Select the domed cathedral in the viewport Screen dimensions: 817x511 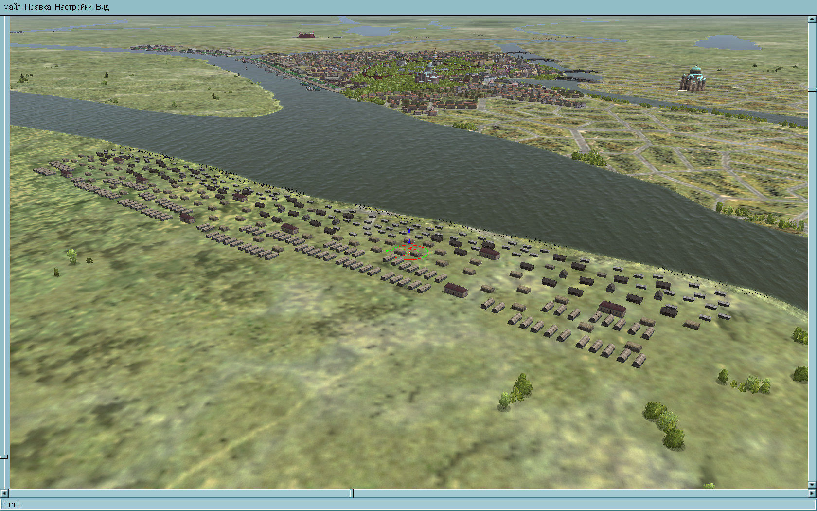(692, 78)
